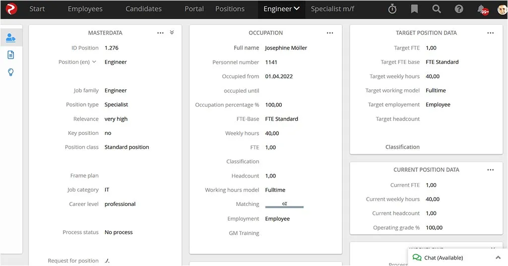The width and height of the screenshot is (508, 266).
Task: Click the bookmark icon in top bar
Action: pyautogui.click(x=414, y=9)
